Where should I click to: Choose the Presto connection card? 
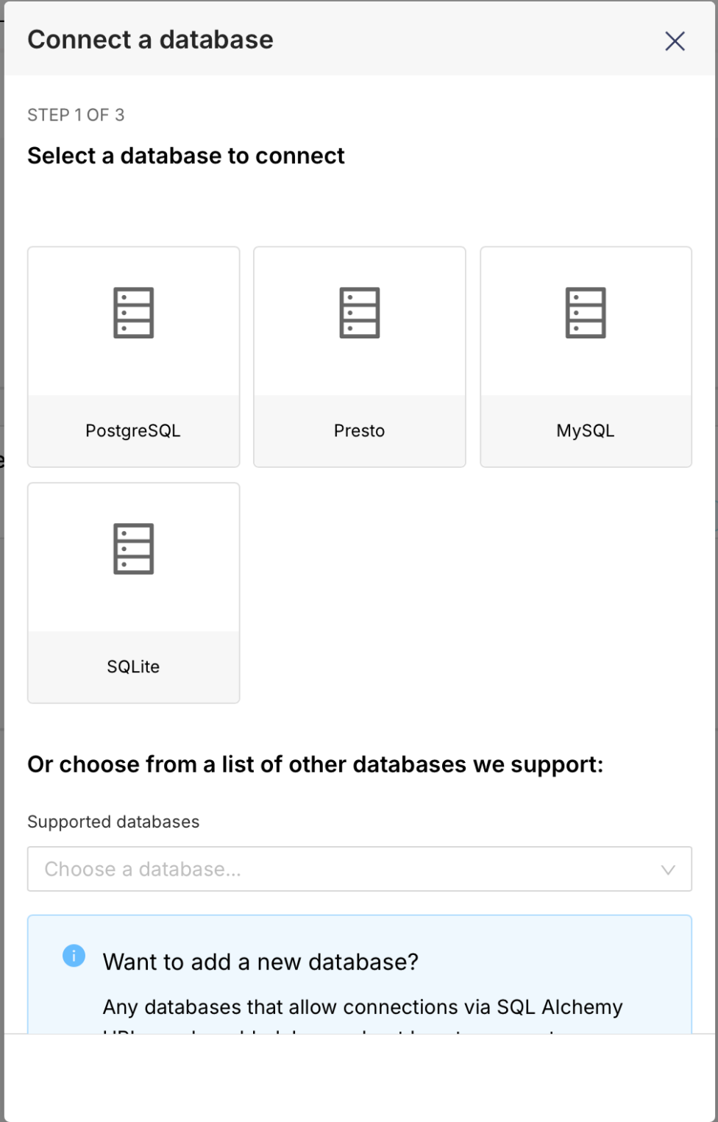click(359, 357)
